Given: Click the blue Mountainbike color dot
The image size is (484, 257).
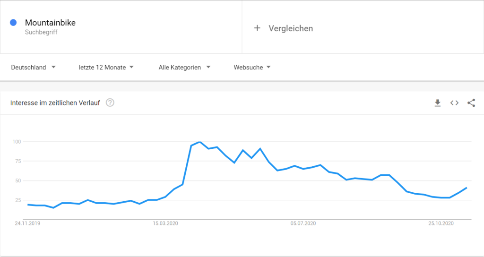Looking at the screenshot, I should point(13,23).
